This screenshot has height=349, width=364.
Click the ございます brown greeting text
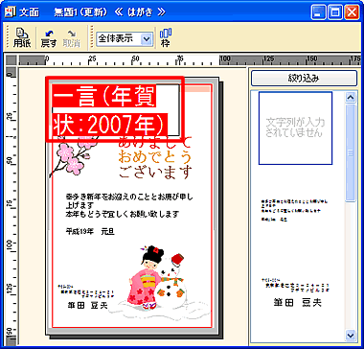coord(155,172)
